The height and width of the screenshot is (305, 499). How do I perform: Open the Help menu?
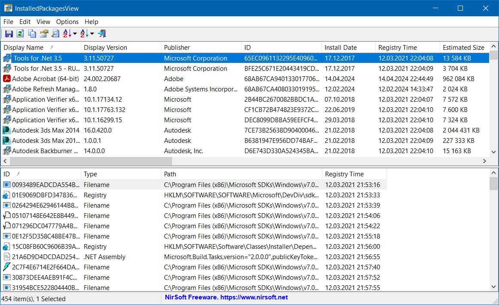pos(91,21)
